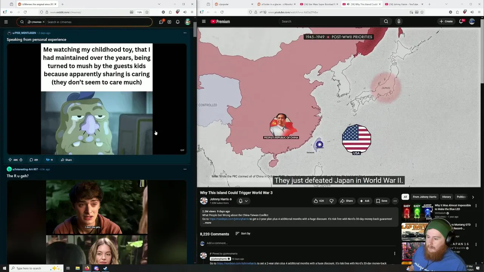The height and width of the screenshot is (272, 484).
Task: Open nordvpn.com/johnnyharris link in description
Action: click(x=229, y=219)
